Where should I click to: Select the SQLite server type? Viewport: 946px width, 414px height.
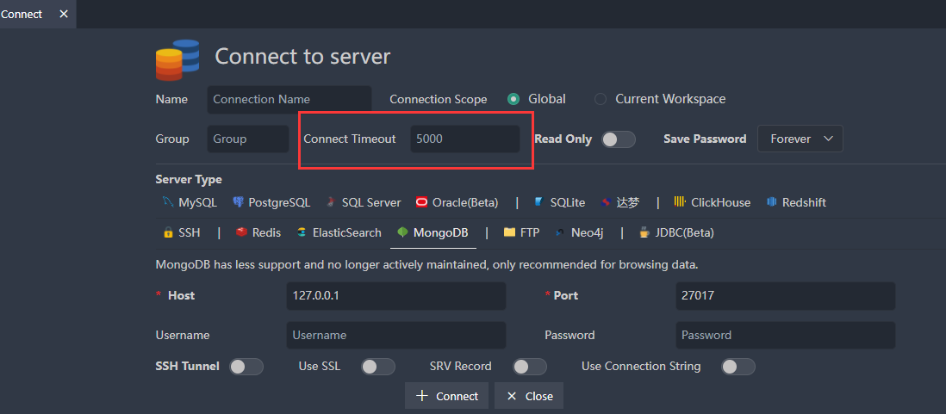pyautogui.click(x=559, y=202)
